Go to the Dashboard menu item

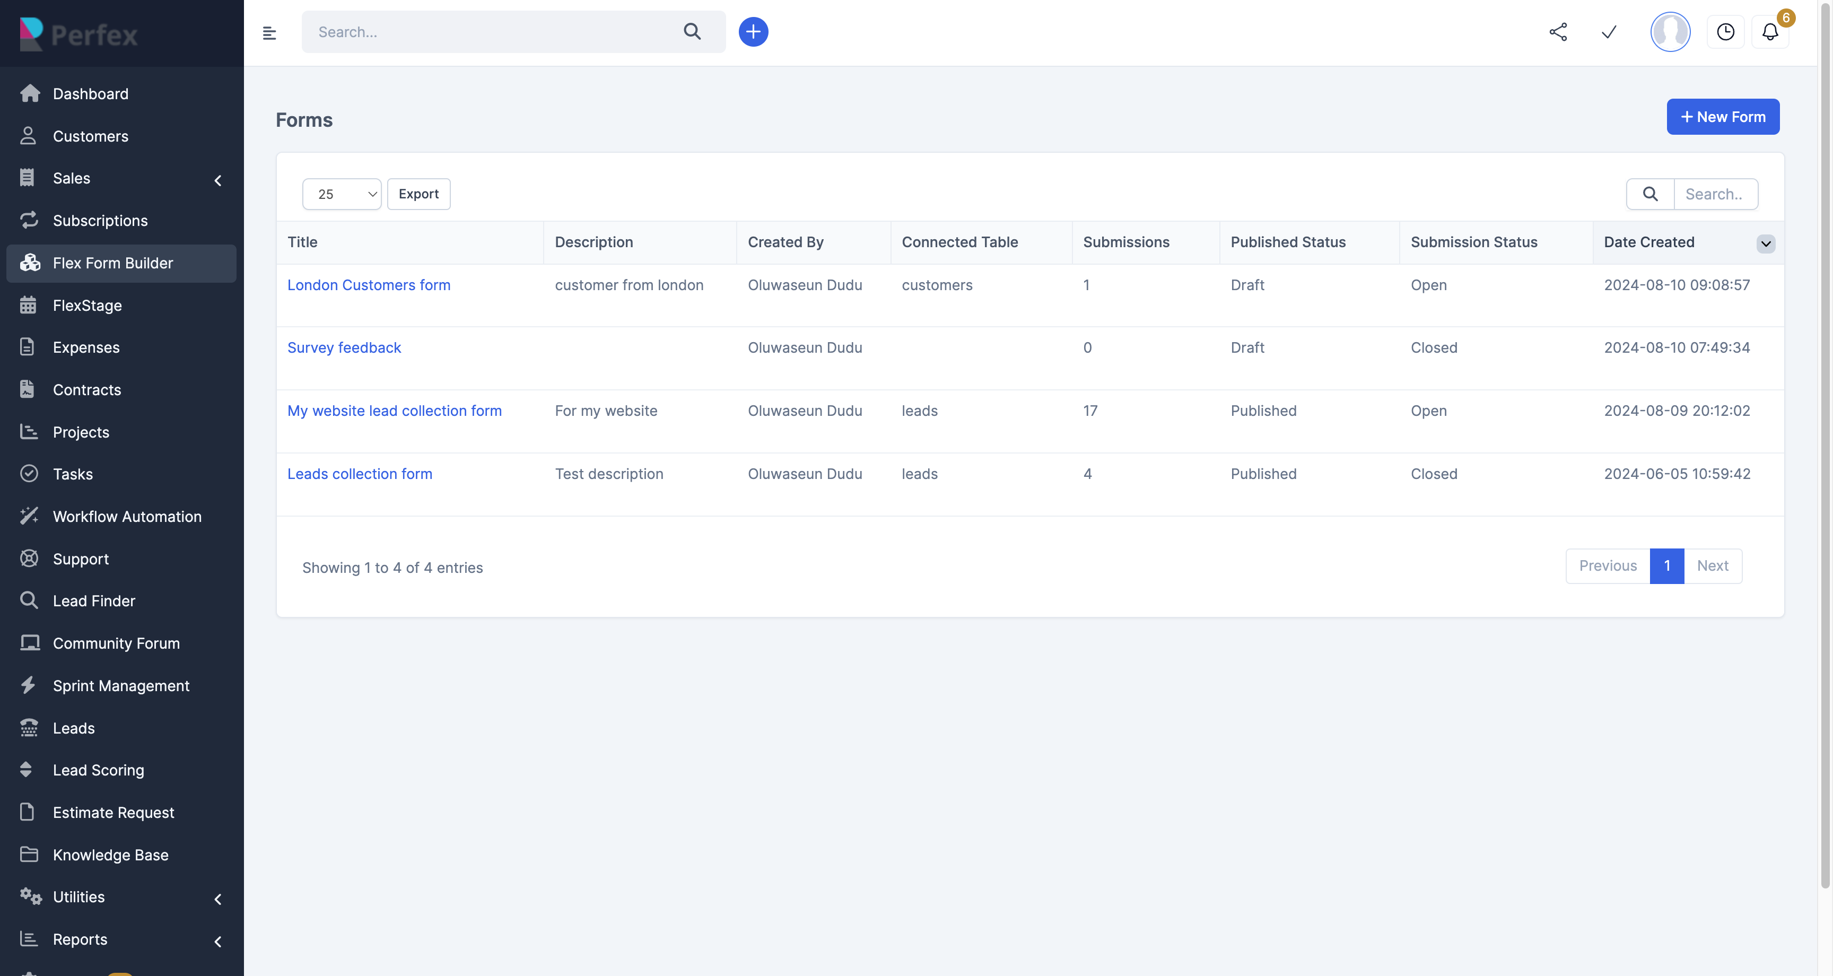90,93
